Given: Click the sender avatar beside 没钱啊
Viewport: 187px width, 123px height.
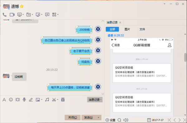Looking at the screenshot, I should [x=6, y=76].
